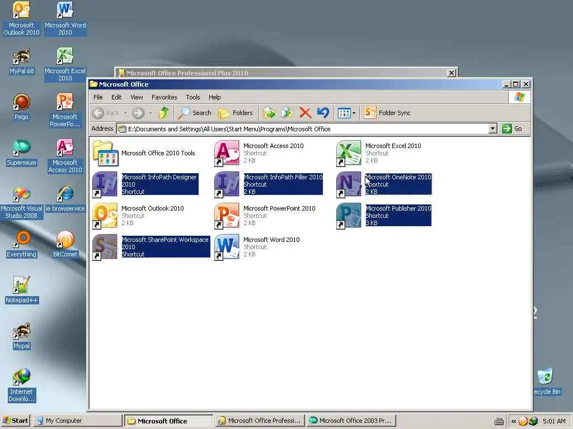Select the Microsoft Word 2010 icon in folder window

click(227, 247)
